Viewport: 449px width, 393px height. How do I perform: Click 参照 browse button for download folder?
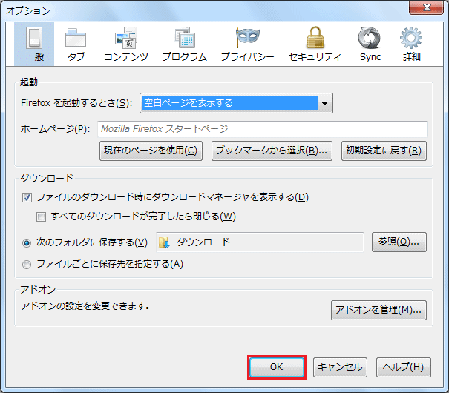coord(399,242)
